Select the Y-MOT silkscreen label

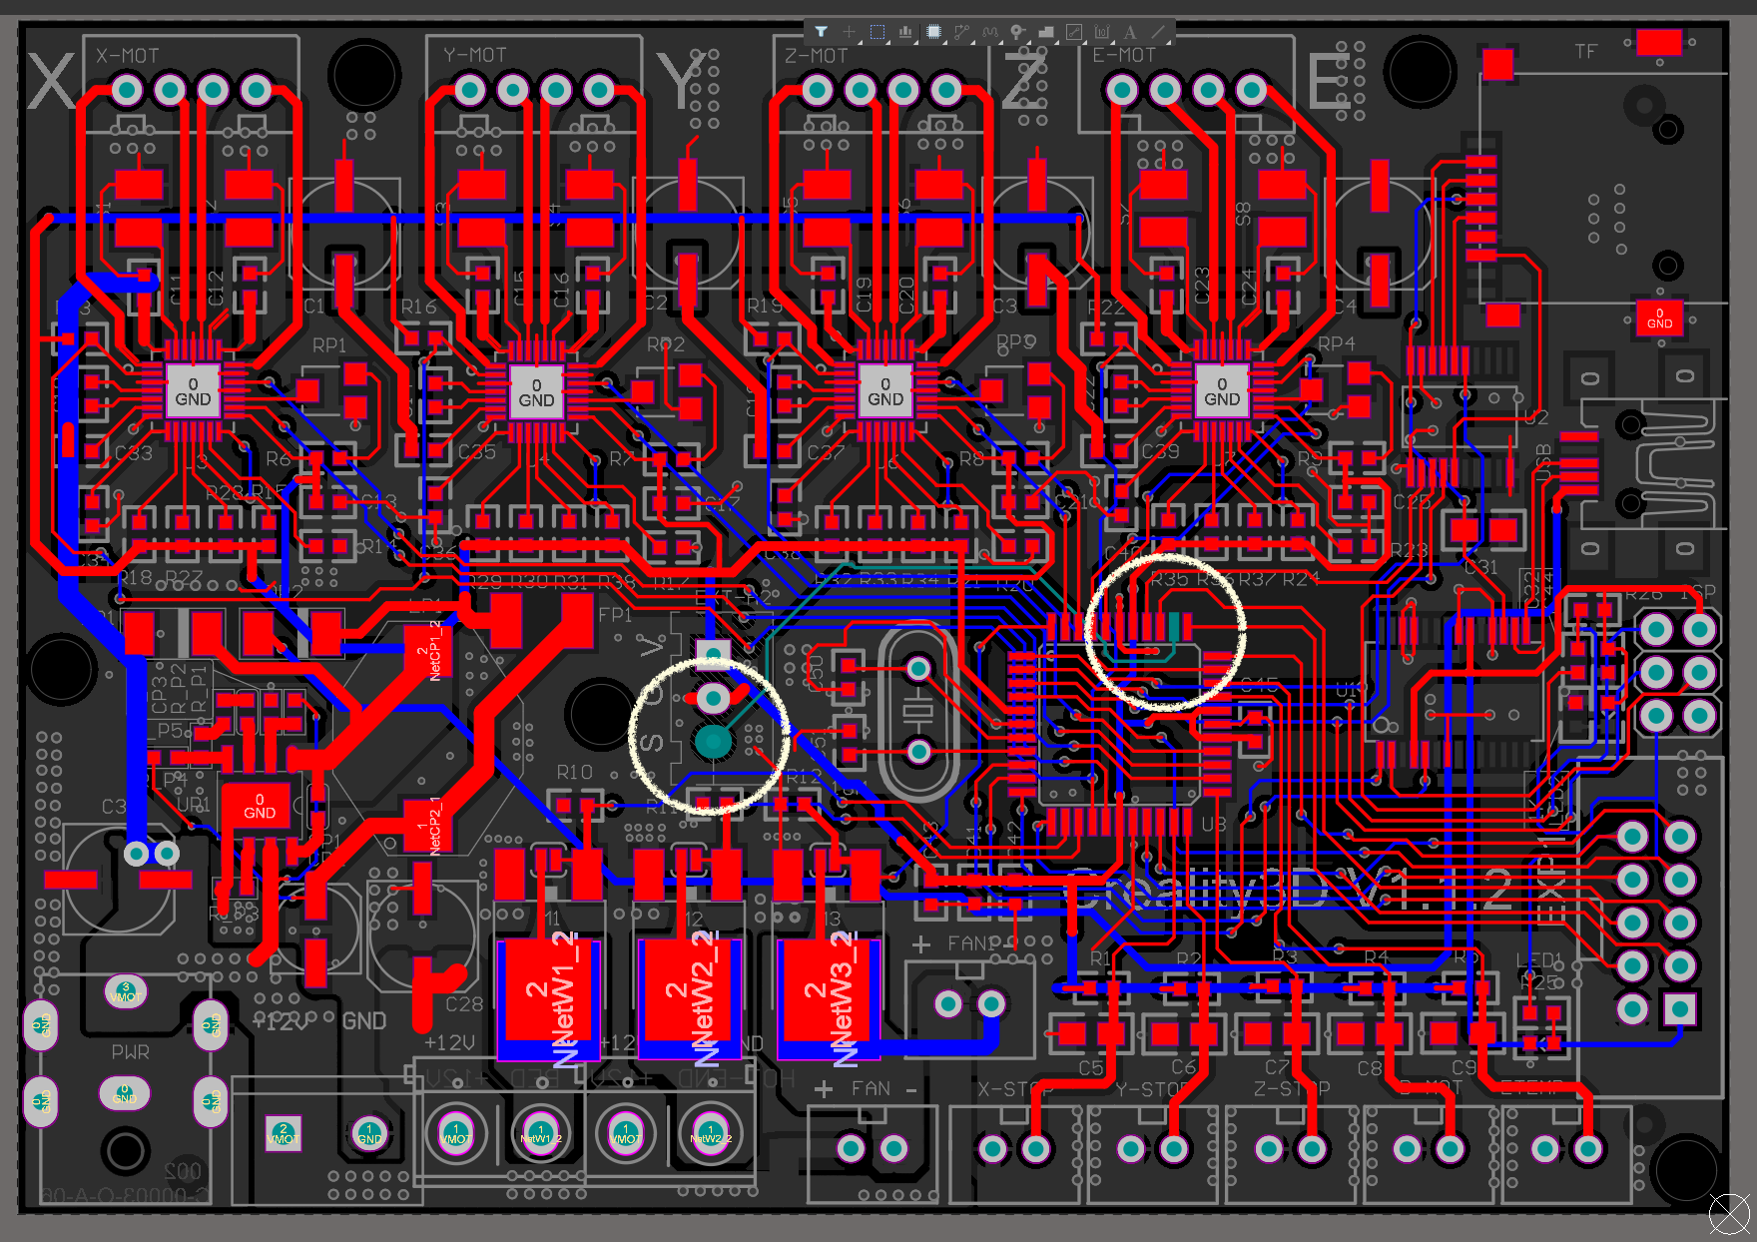pyautogui.click(x=475, y=55)
